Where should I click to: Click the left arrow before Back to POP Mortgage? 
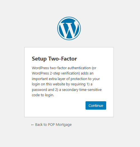32,125
